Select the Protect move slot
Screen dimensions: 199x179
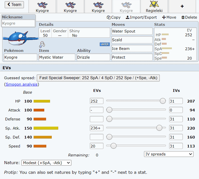(x=132, y=57)
